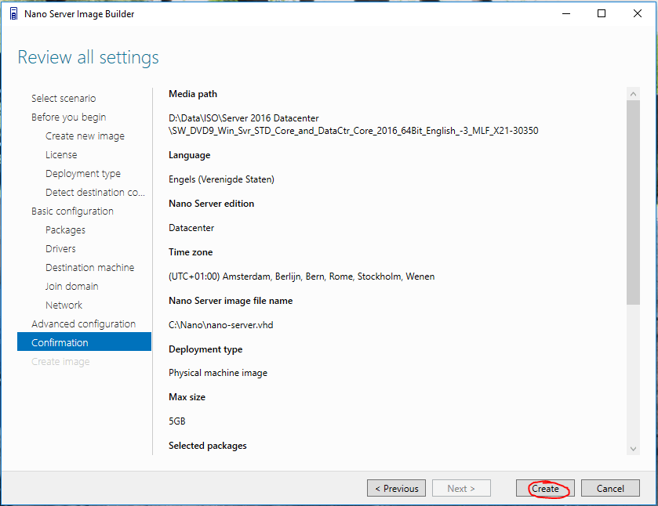
Task: Click the scrollbar up arrow
Action: [x=633, y=94]
